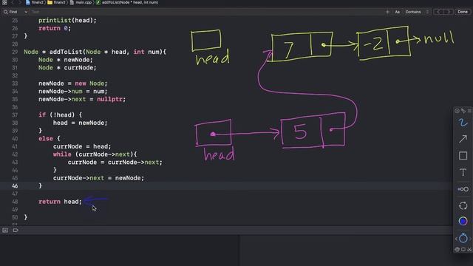Click 'else {' code line
Image resolution: width=473 pixels, height=266 pixels.
point(50,138)
